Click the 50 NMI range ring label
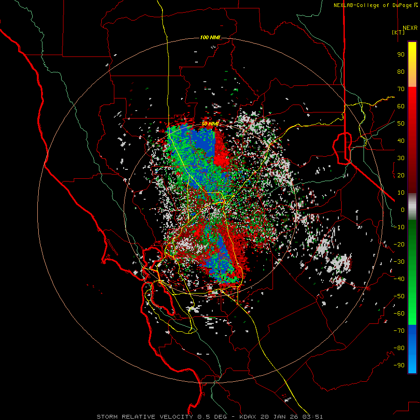Image resolution: width=420 pixels, height=420 pixels. coord(210,124)
